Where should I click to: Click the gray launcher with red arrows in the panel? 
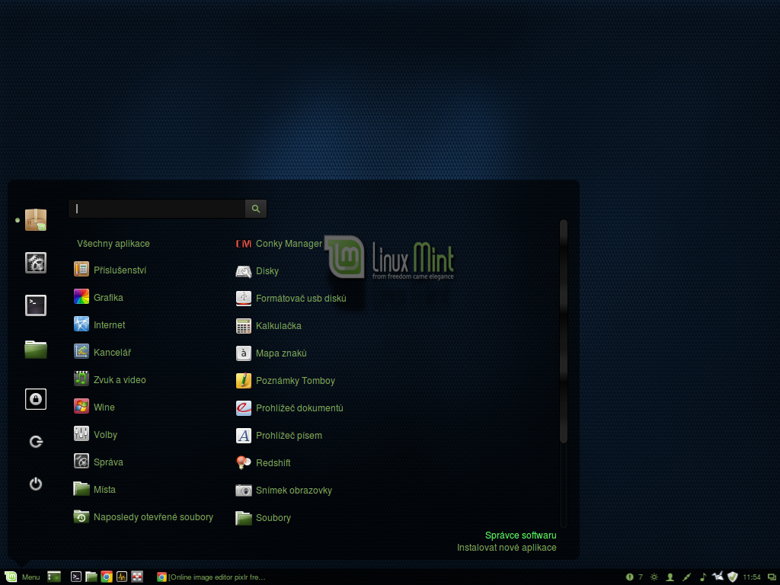(137, 577)
